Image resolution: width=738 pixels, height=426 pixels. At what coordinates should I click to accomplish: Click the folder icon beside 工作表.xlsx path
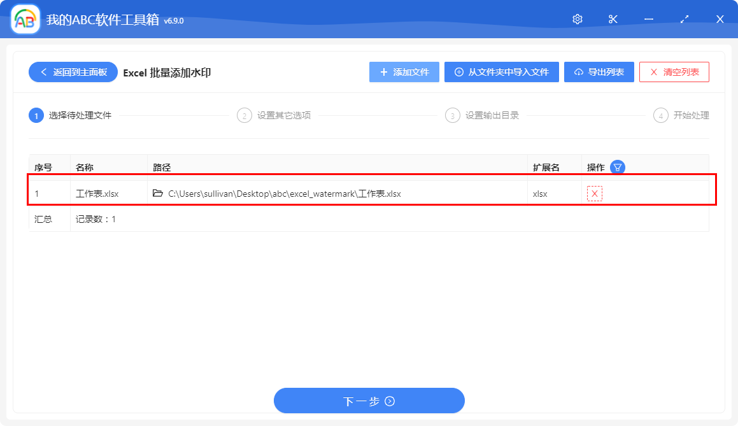(x=158, y=193)
